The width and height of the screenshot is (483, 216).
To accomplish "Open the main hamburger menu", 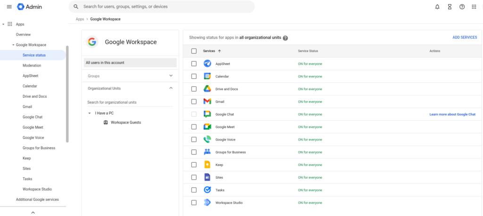I will pos(9,7).
